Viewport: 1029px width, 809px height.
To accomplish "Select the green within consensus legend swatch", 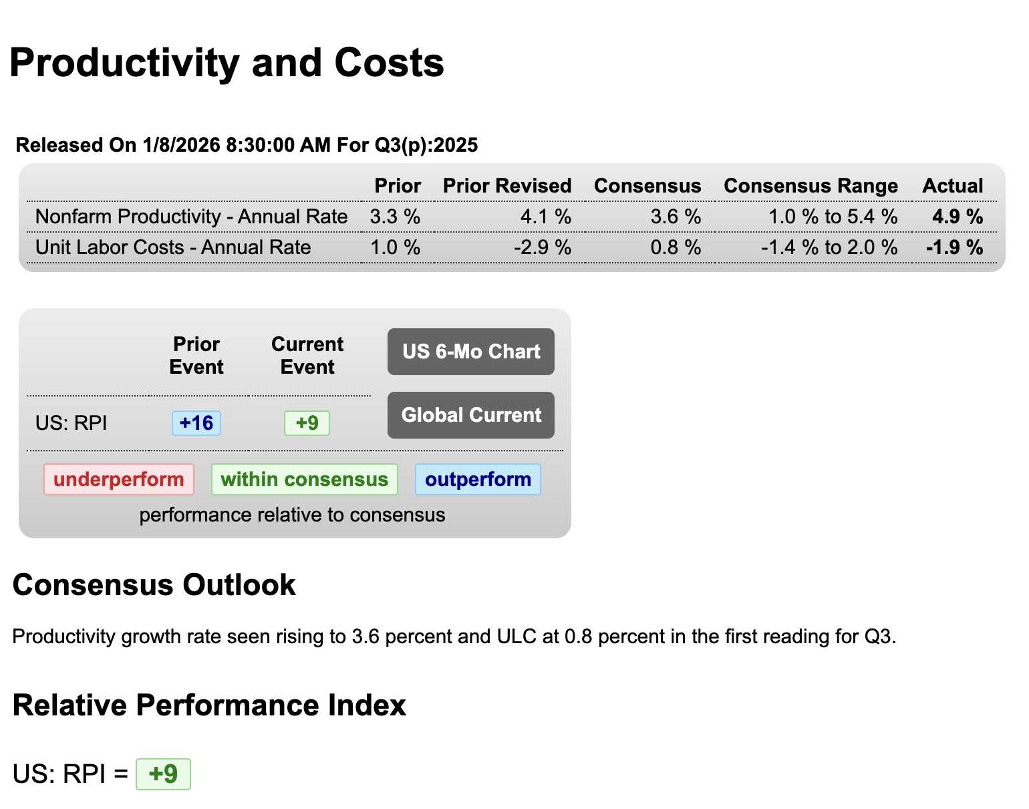I will pyautogui.click(x=304, y=479).
